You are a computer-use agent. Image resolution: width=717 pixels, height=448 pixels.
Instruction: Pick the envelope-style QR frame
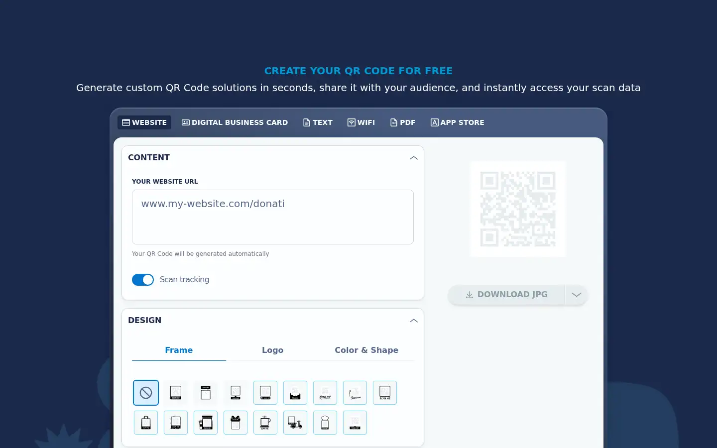click(x=295, y=393)
